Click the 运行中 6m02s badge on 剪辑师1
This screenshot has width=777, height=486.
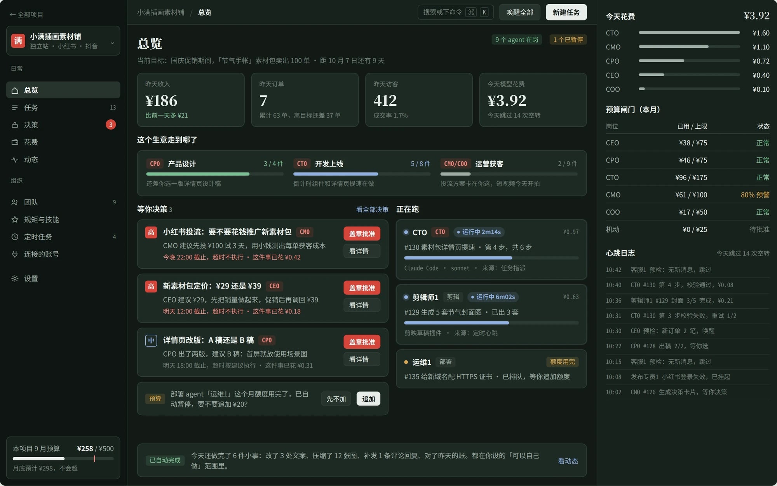[493, 297]
